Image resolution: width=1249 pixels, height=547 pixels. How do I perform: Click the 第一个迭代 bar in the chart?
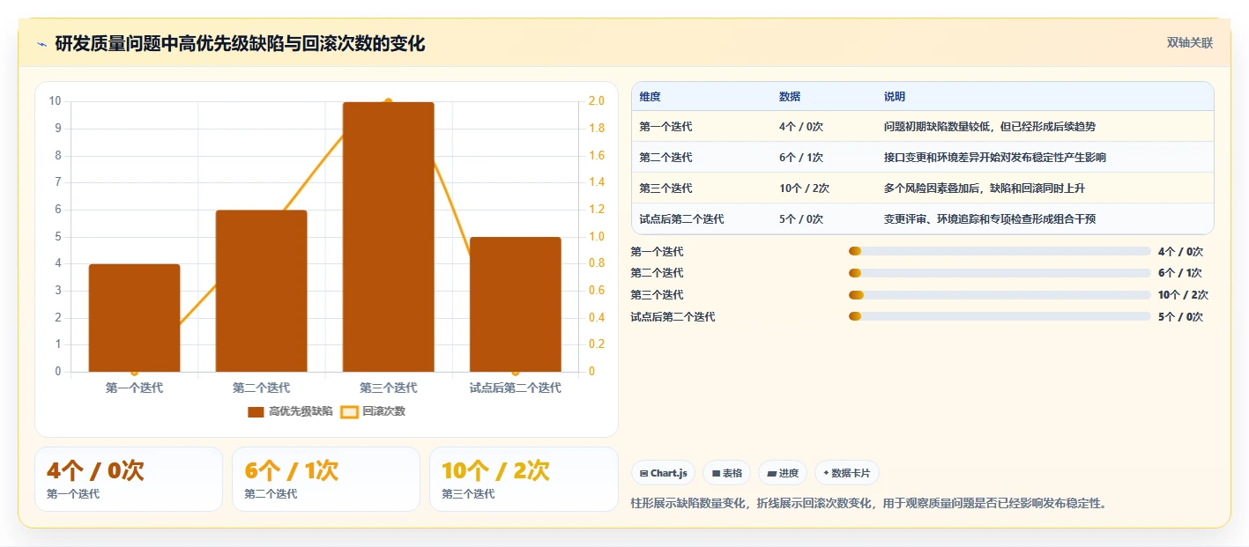134,318
